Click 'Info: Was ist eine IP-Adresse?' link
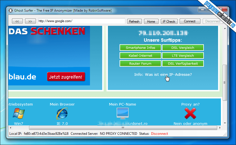236x145 pixels. pos(163,75)
